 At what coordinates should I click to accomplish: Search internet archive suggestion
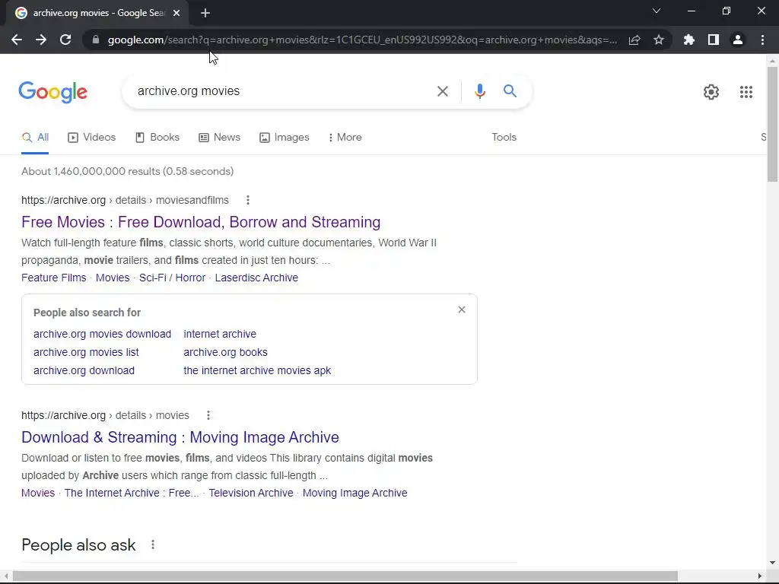[x=220, y=335]
